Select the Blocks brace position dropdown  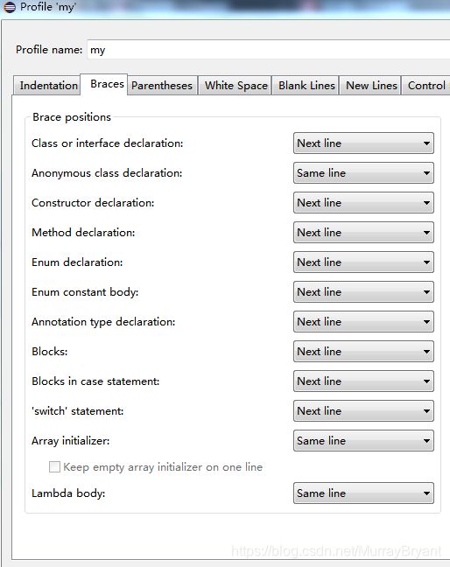pyautogui.click(x=363, y=351)
